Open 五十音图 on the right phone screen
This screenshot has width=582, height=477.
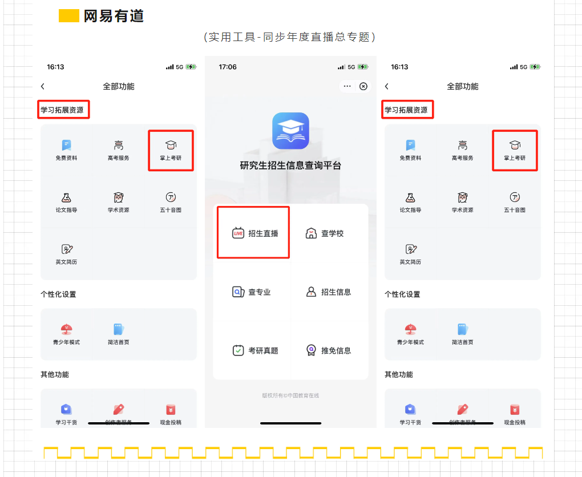coord(515,203)
